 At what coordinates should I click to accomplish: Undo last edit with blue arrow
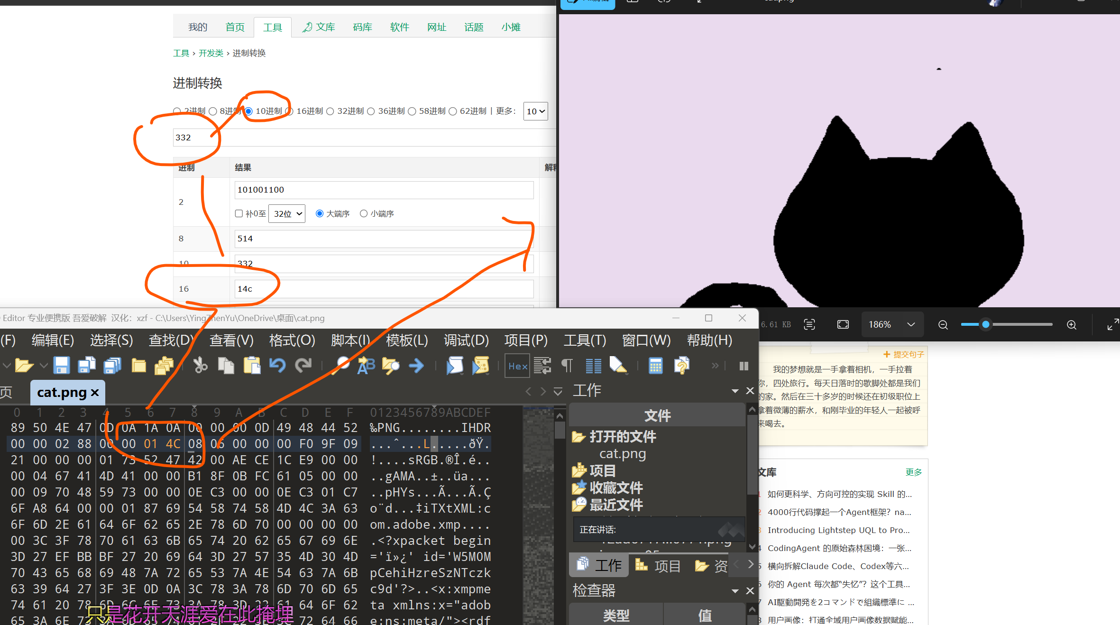point(277,366)
